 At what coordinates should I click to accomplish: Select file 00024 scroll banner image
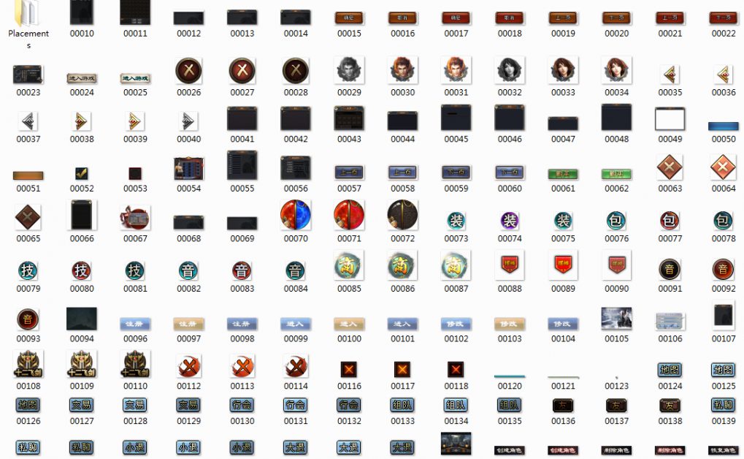(82, 77)
